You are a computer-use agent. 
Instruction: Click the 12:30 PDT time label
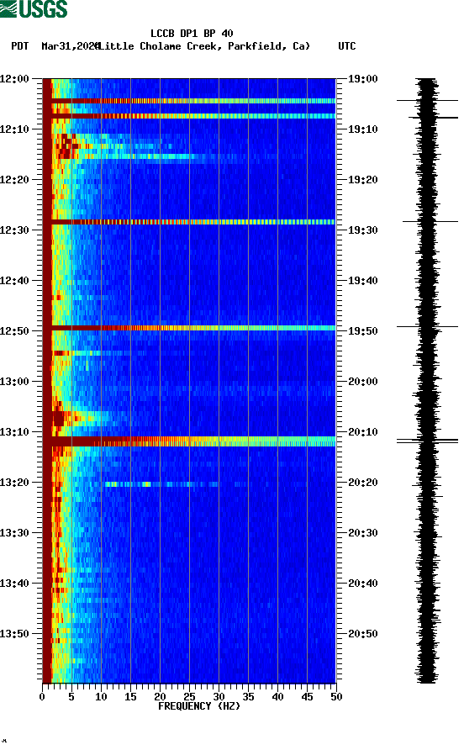coord(14,230)
